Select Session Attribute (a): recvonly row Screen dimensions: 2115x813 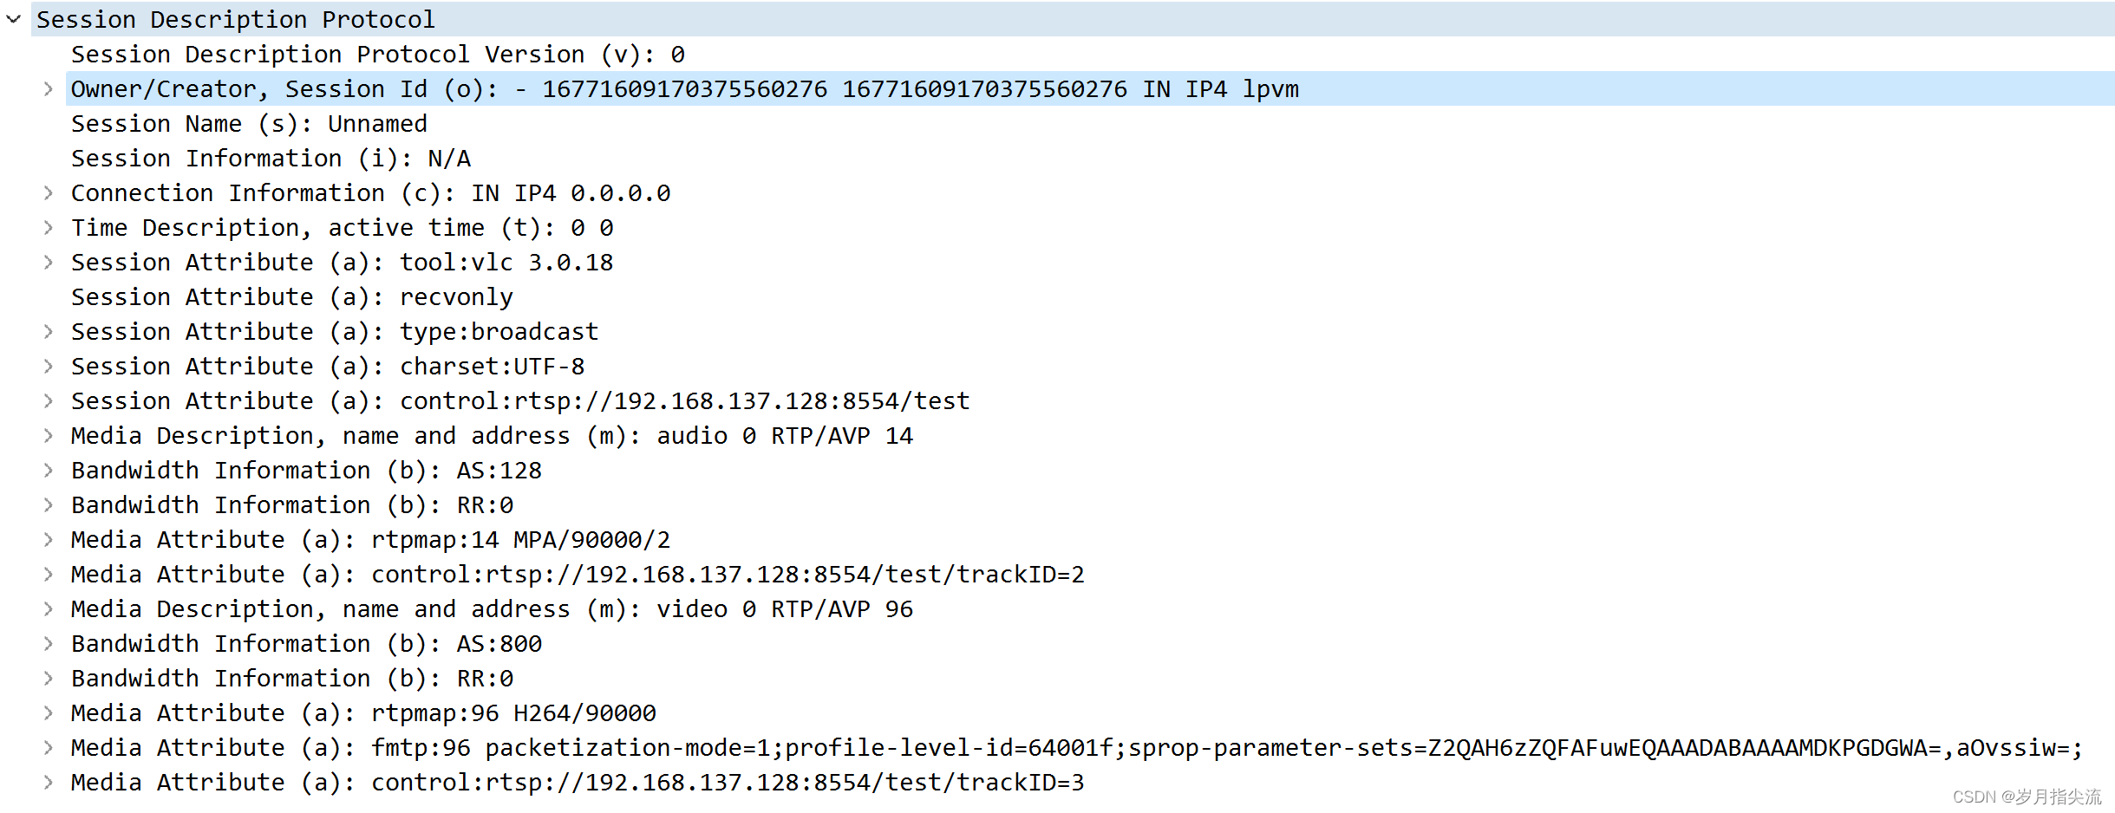point(292,297)
